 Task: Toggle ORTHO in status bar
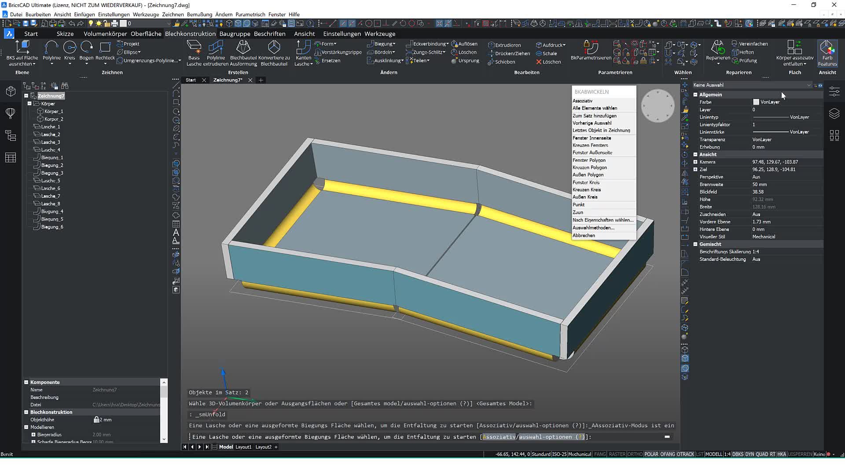point(635,454)
